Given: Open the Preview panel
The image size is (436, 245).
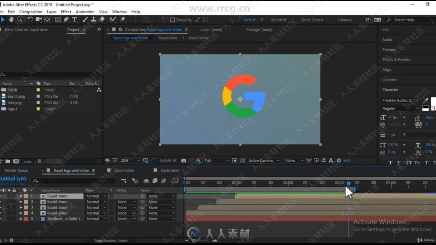Looking at the screenshot, I should pos(389,49).
